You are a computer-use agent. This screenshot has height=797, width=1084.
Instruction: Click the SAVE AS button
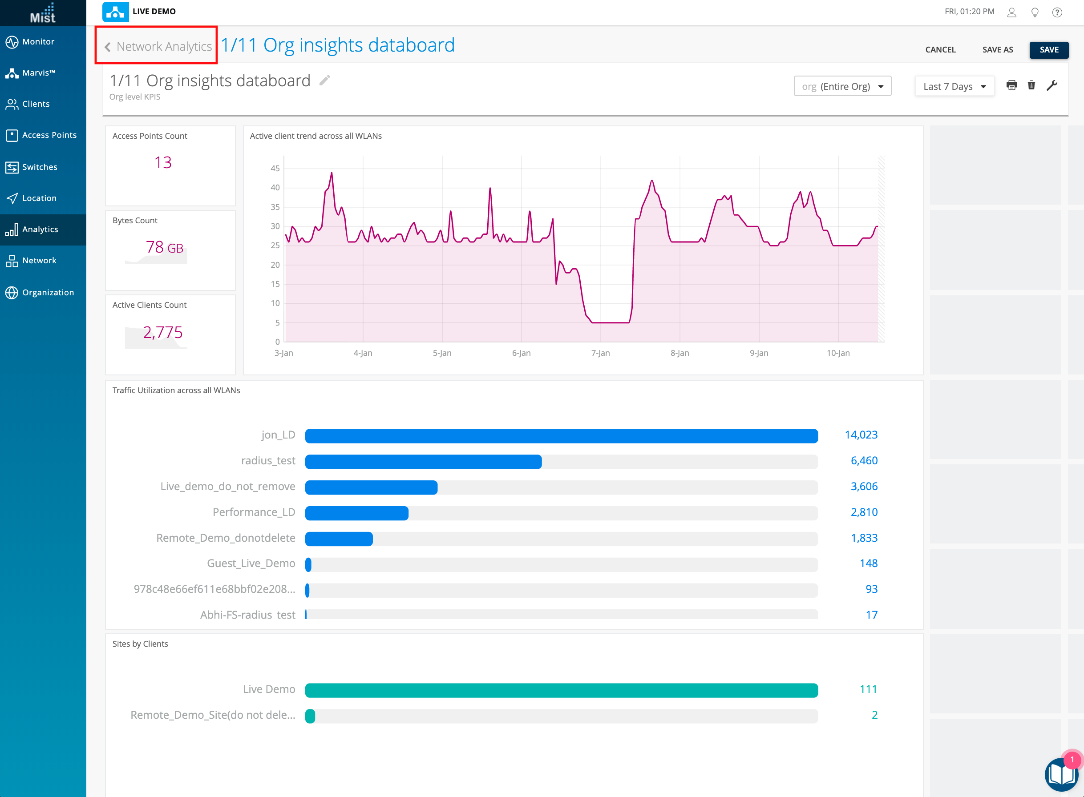(997, 50)
